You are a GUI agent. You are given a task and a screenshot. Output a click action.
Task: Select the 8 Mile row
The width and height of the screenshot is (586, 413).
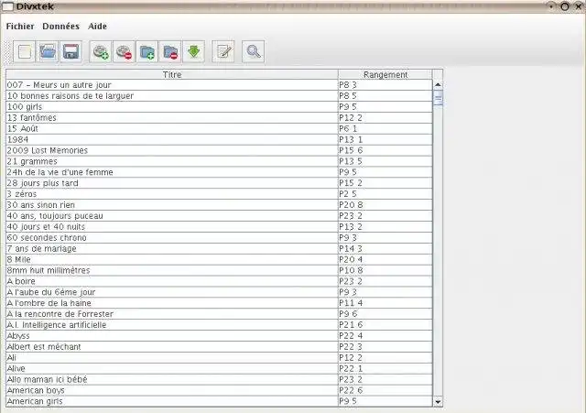coord(219,259)
